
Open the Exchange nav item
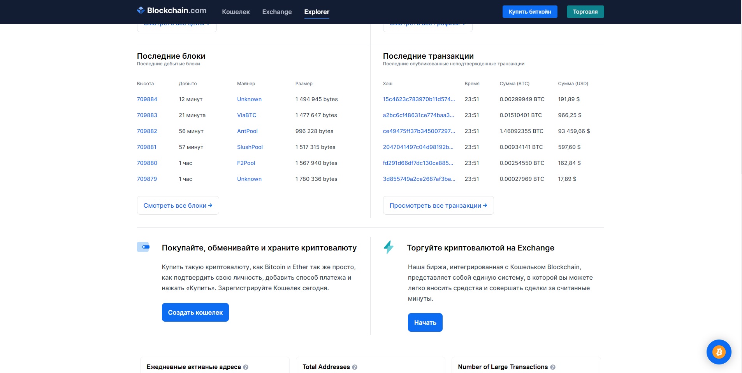coord(277,12)
